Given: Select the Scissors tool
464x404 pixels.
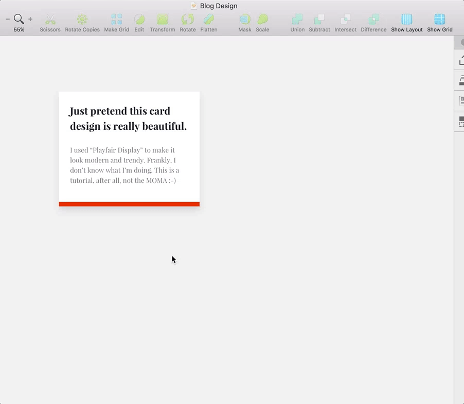Looking at the screenshot, I should click(50, 23).
